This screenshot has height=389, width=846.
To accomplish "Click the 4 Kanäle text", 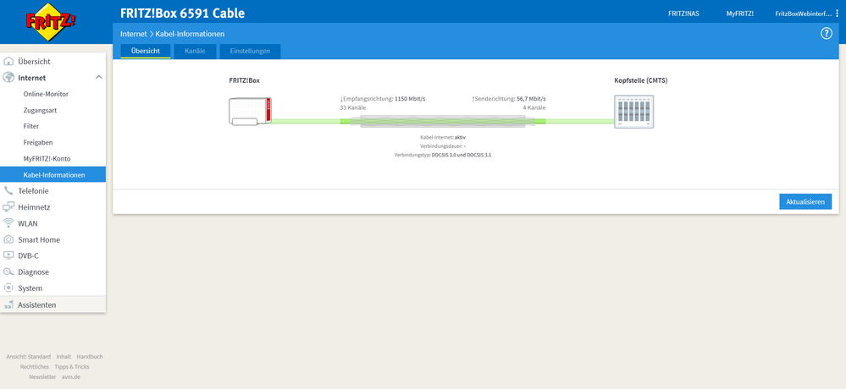I will point(534,107).
